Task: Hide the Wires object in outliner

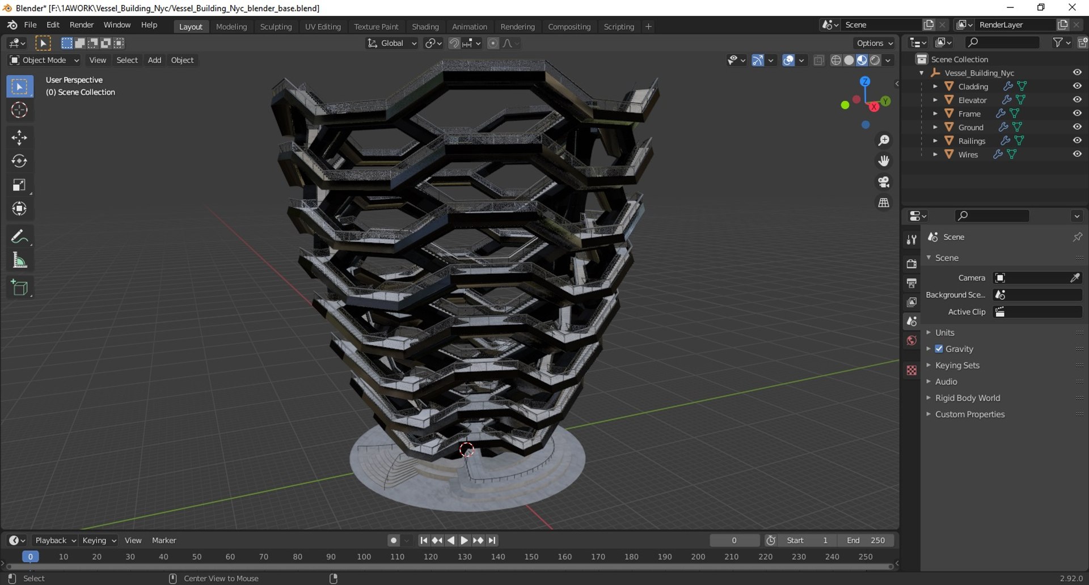Action: click(x=1077, y=154)
